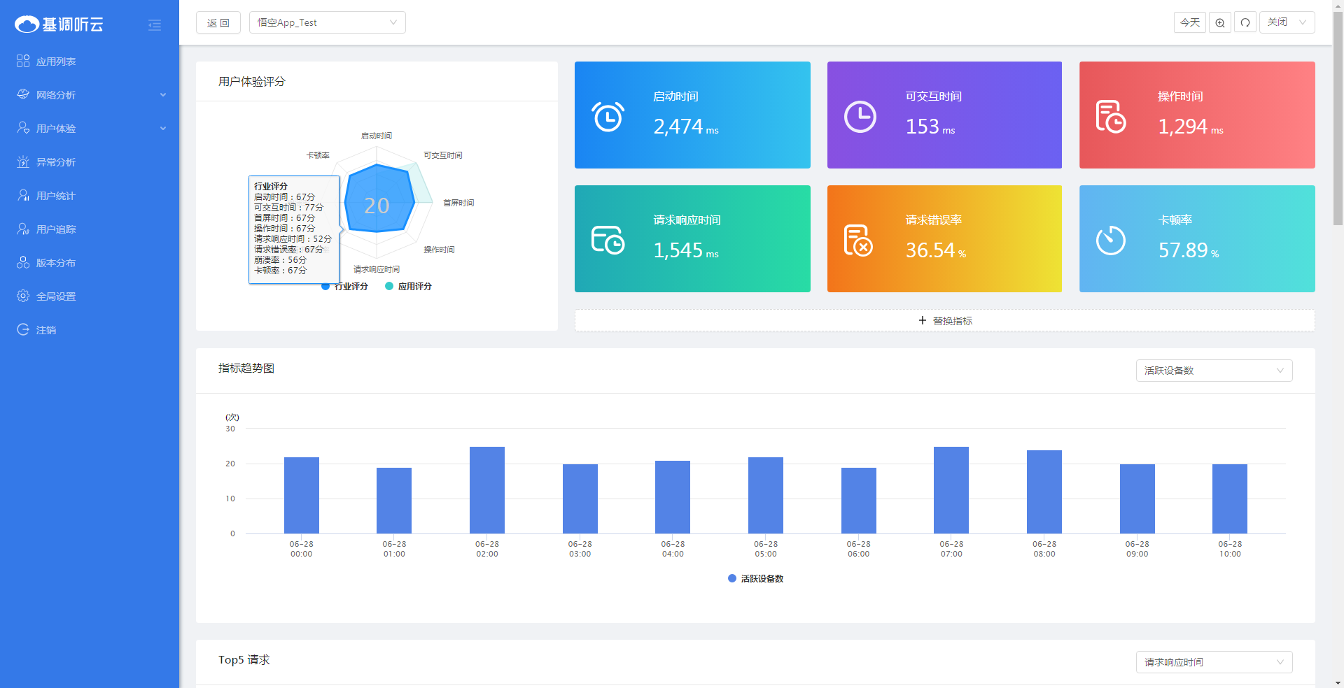Click the document-error icon on 请求错误率 card
This screenshot has width=1344, height=688.
857,241
